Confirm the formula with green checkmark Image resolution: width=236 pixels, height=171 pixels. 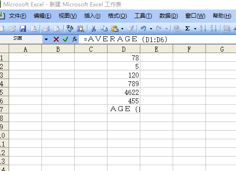(66, 39)
